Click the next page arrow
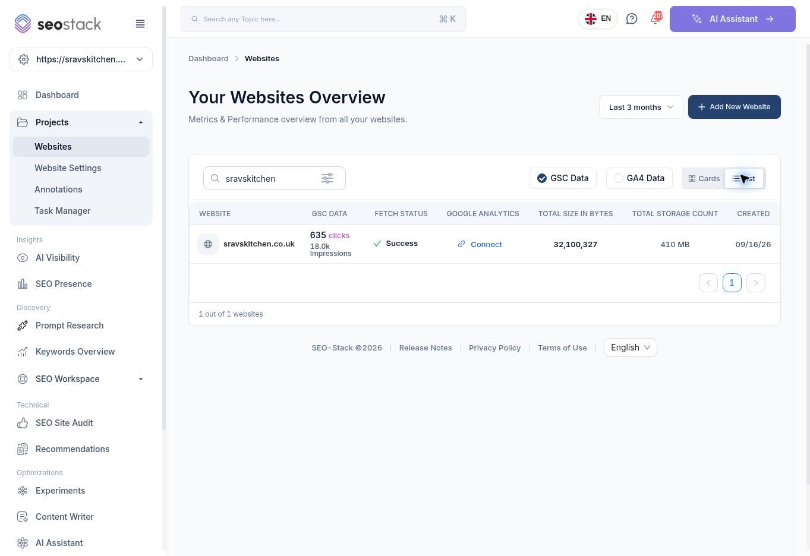 (756, 283)
